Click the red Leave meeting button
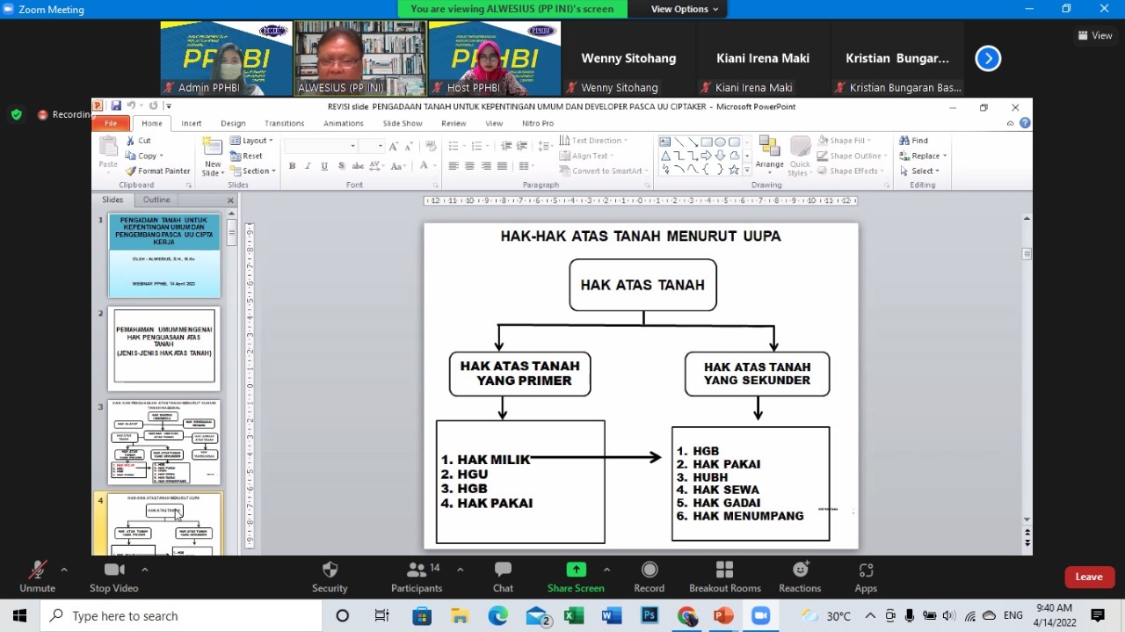 pyautogui.click(x=1088, y=577)
